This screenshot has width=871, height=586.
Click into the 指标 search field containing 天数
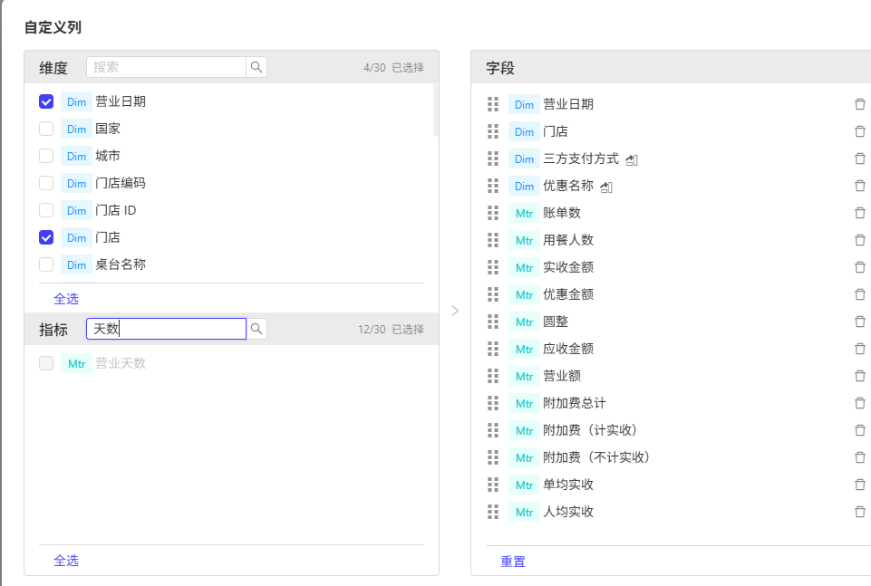[x=166, y=329]
